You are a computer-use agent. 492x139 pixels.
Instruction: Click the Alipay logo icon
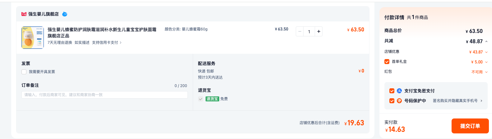pos(399,91)
